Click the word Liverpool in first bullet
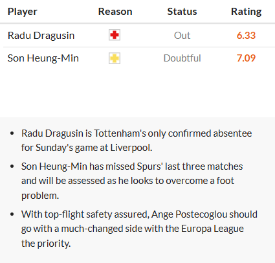The width and height of the screenshot is (275, 263). [131, 148]
